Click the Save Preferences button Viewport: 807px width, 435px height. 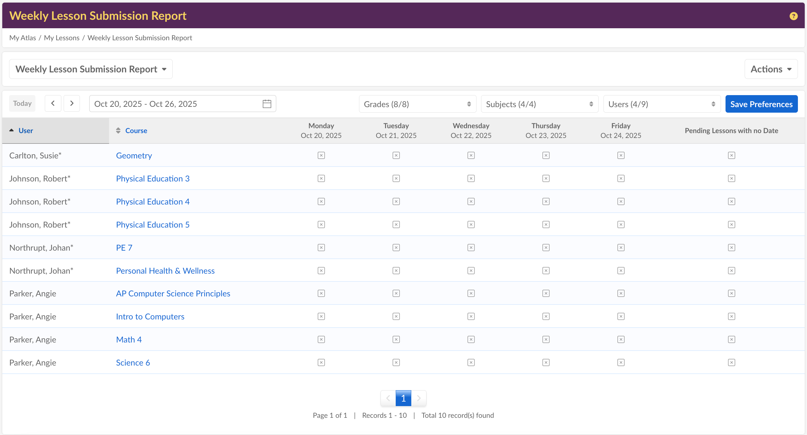[x=761, y=104]
